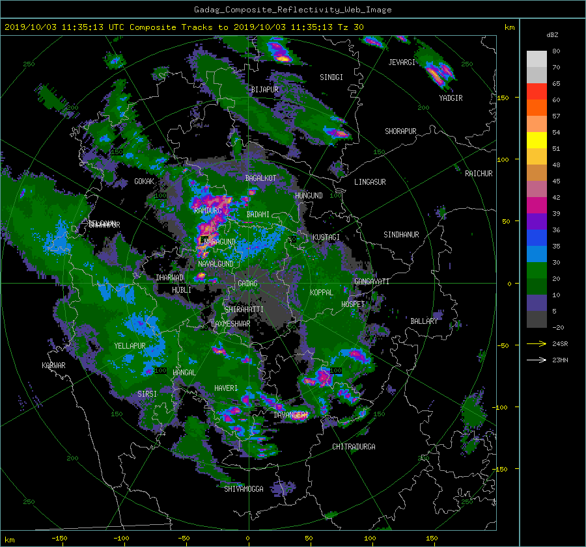Choose the KUSTAGI city label
This screenshot has height=547, width=586.
326,237
